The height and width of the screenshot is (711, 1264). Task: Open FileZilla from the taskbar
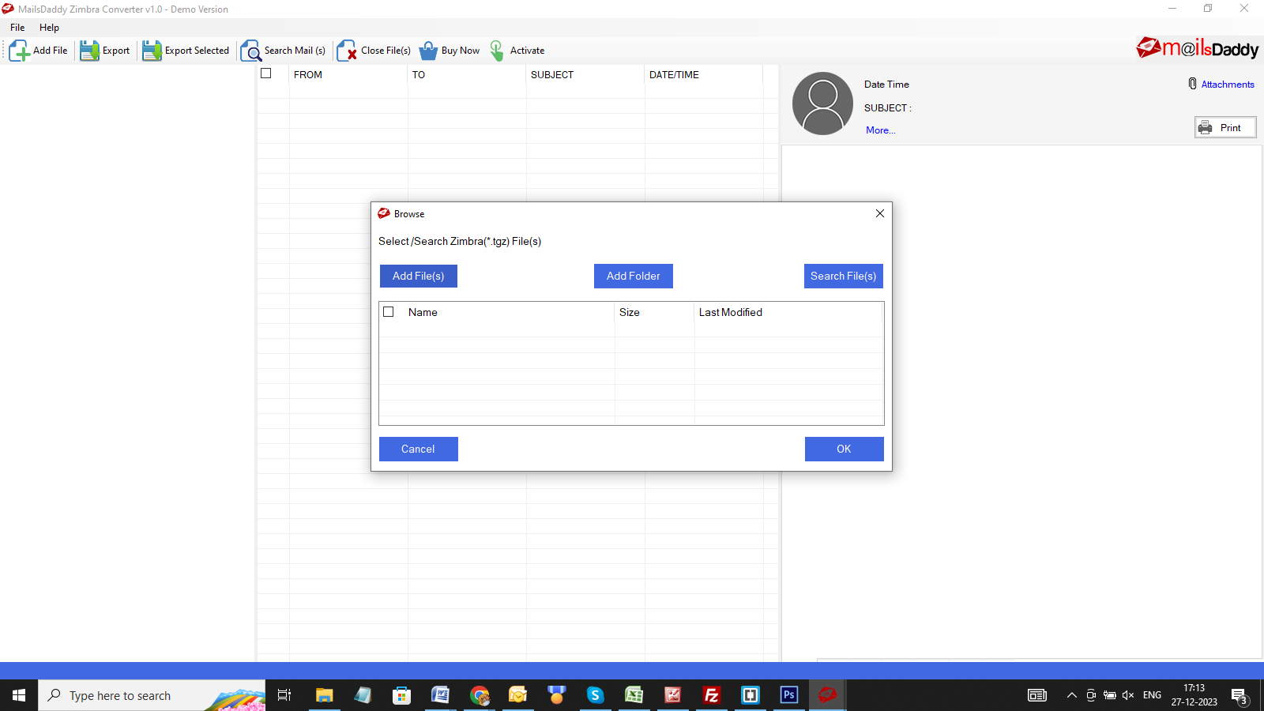pos(712,695)
